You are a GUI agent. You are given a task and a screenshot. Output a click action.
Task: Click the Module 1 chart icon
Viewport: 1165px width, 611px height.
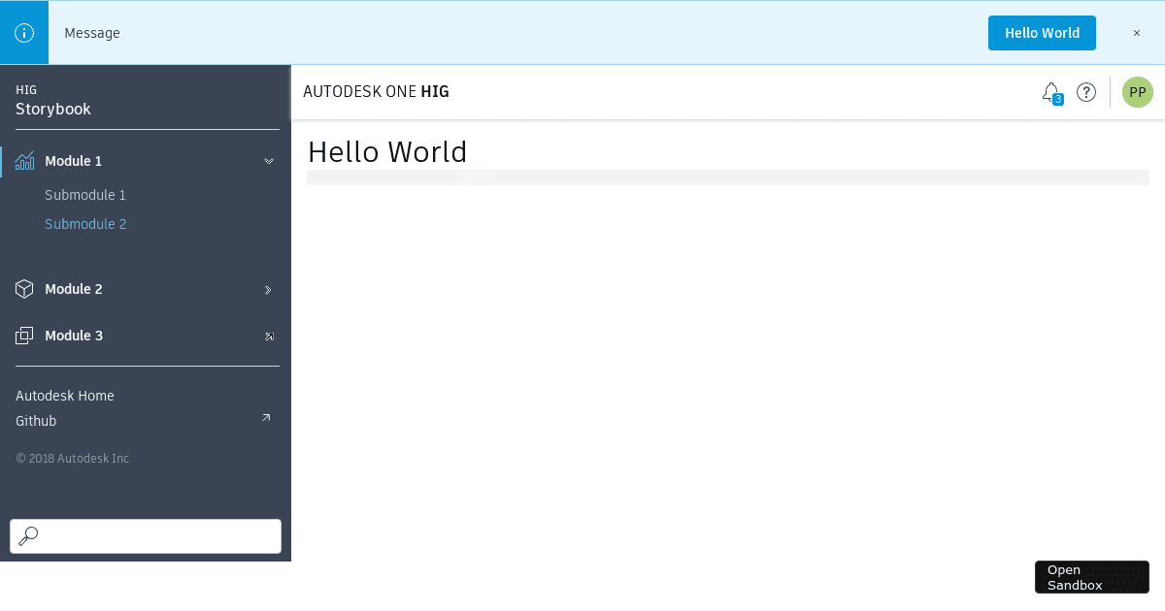click(x=25, y=161)
